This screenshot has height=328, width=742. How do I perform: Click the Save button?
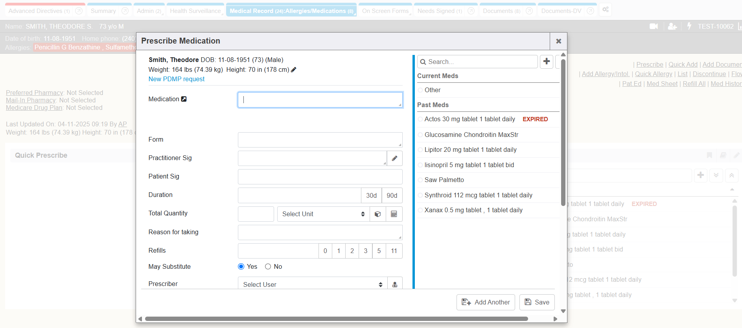tap(537, 302)
